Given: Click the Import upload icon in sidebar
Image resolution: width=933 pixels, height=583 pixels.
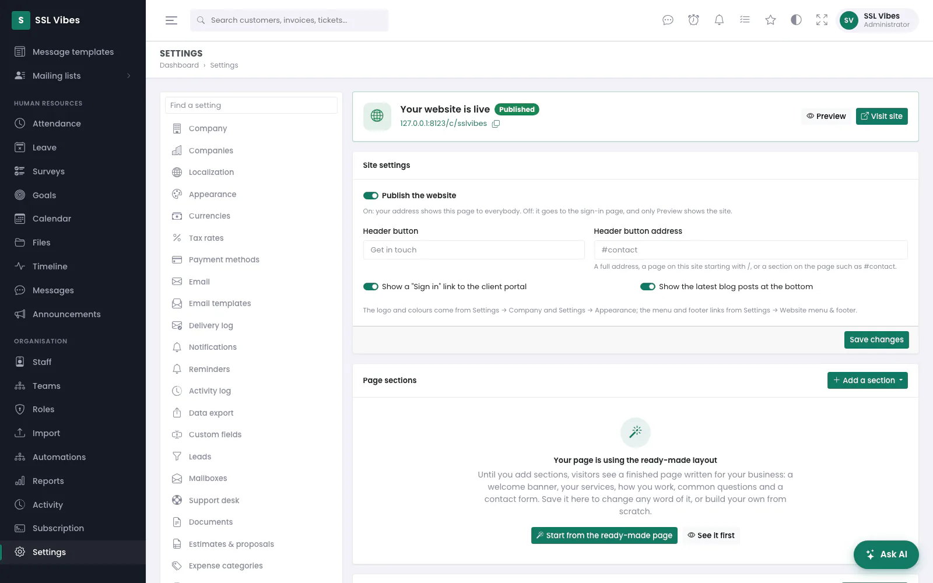Looking at the screenshot, I should pos(20,433).
